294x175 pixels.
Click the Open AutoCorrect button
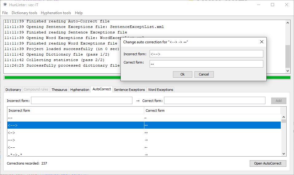click(x=268, y=163)
